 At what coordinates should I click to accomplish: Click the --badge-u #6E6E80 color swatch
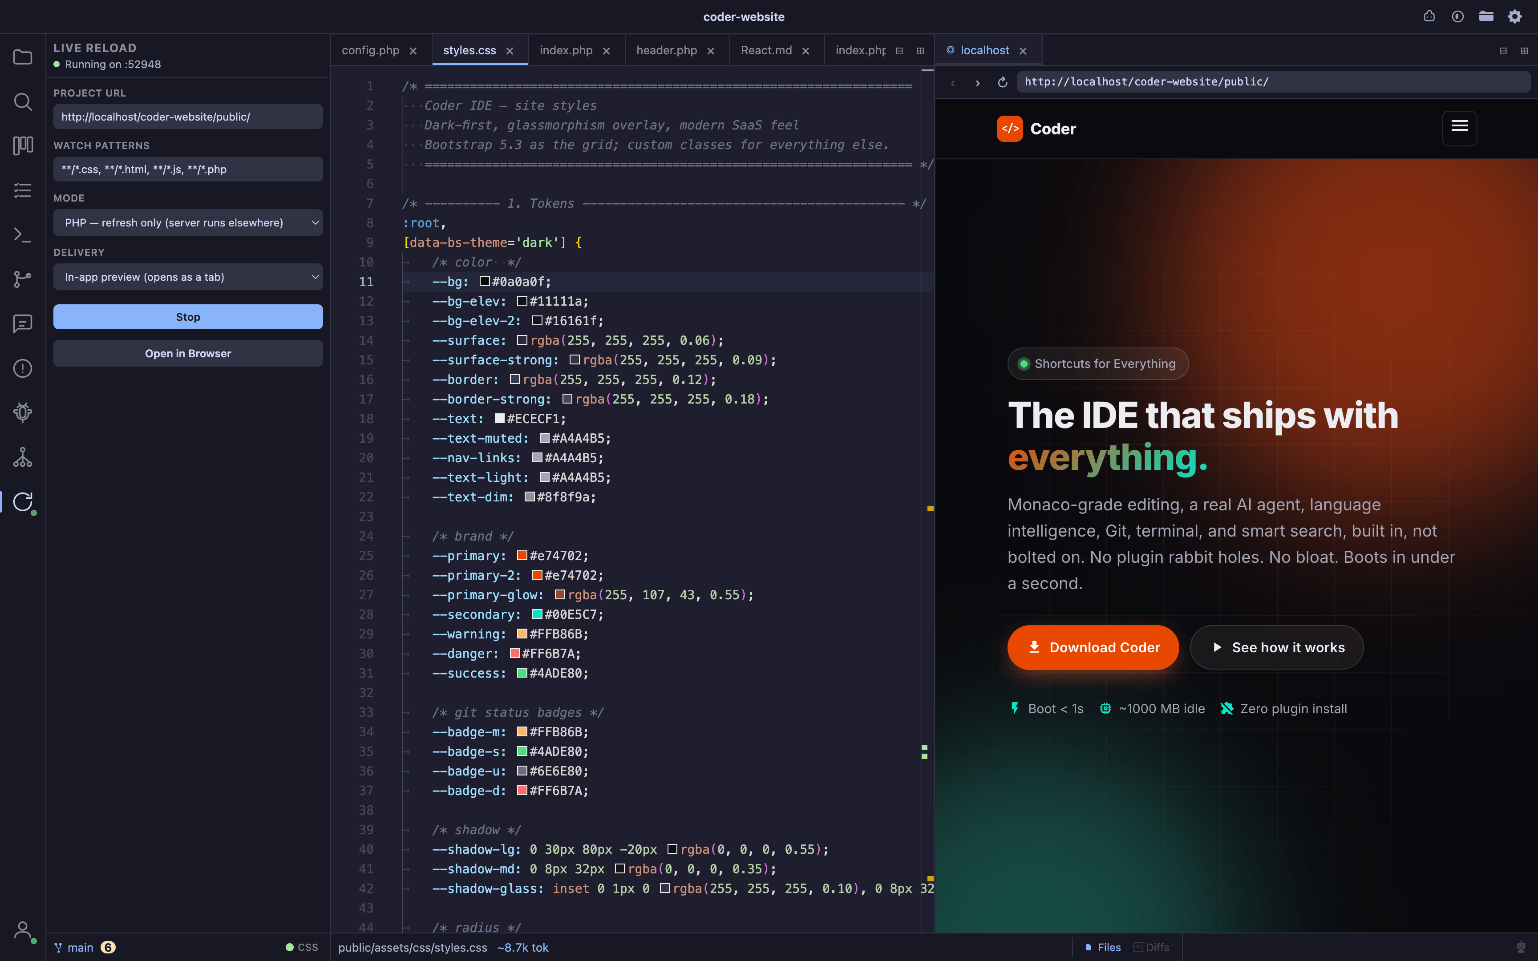[x=522, y=771]
